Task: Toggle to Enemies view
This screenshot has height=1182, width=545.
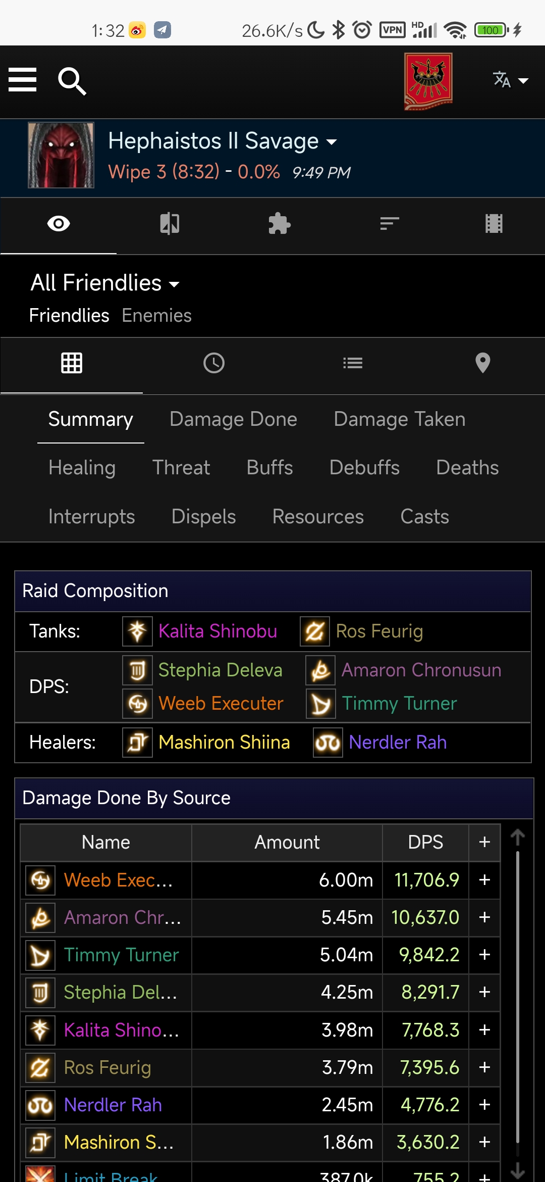Action: [x=156, y=316]
